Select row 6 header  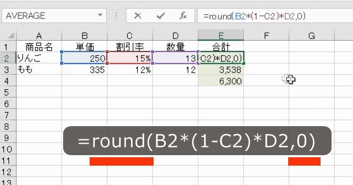(x=8, y=103)
